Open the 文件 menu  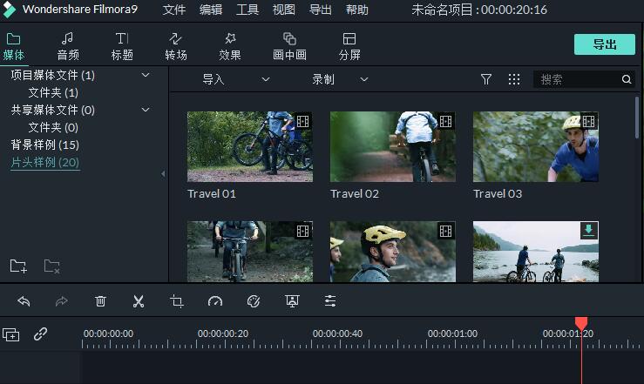coord(174,10)
